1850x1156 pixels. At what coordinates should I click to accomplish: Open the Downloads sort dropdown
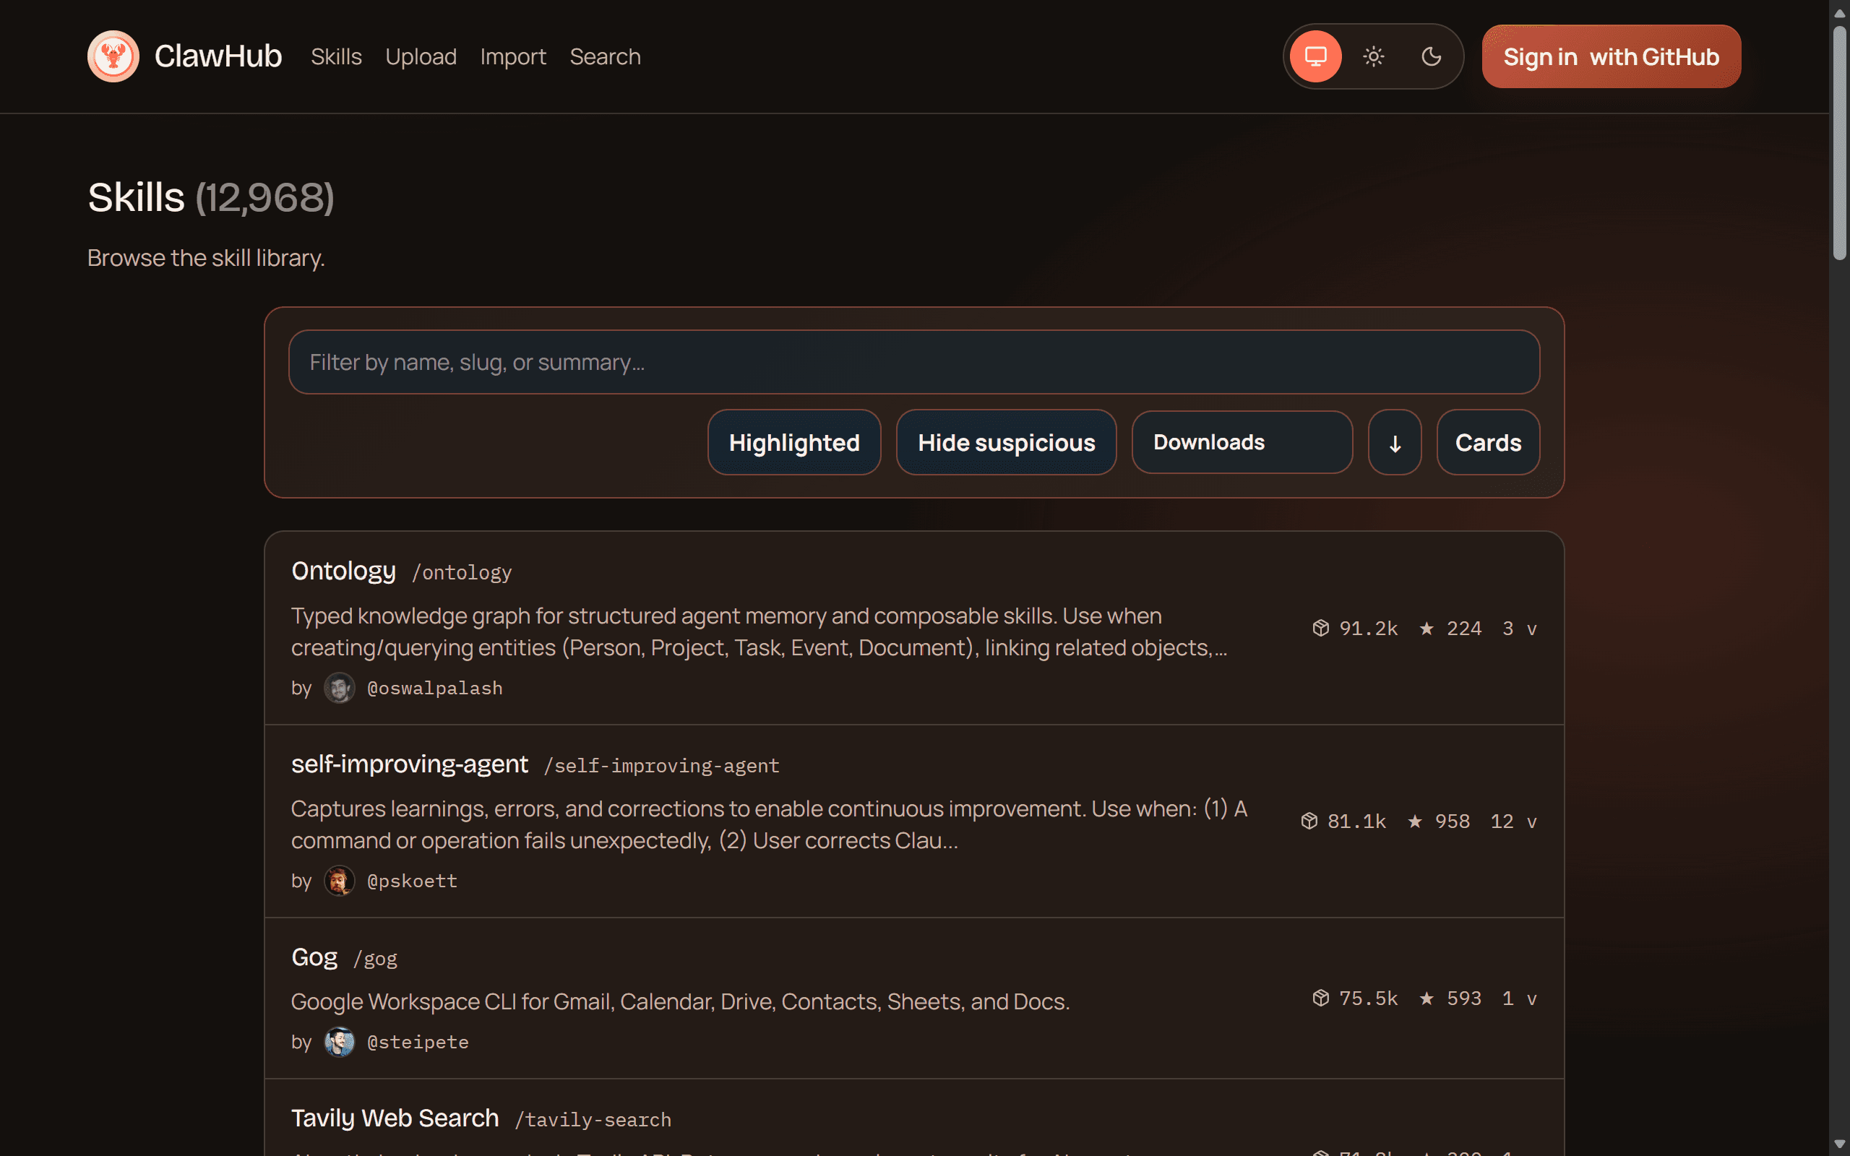coord(1242,443)
